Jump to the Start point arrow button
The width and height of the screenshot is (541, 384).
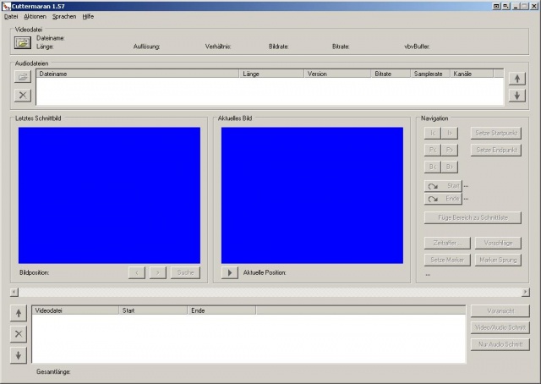[x=443, y=185]
